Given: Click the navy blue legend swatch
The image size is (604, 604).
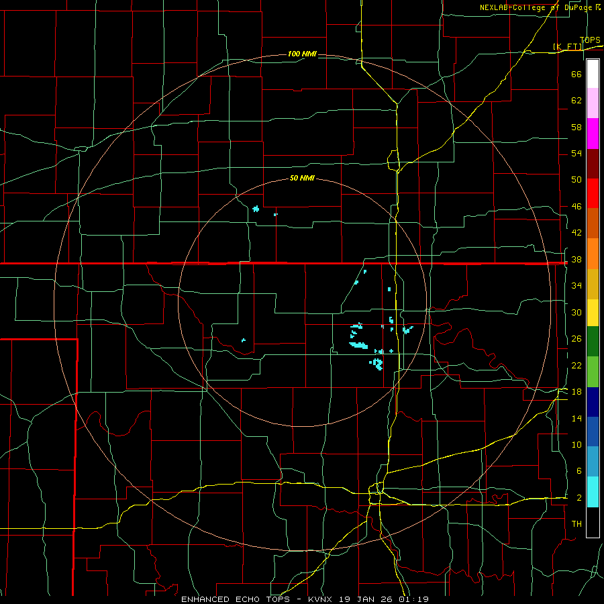Looking at the screenshot, I should coord(593,402).
